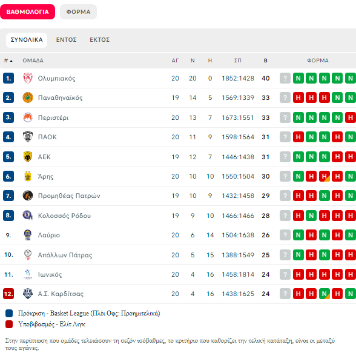Click the Ιωνικός team logo
This screenshot has width=356, height=356.
click(28, 274)
